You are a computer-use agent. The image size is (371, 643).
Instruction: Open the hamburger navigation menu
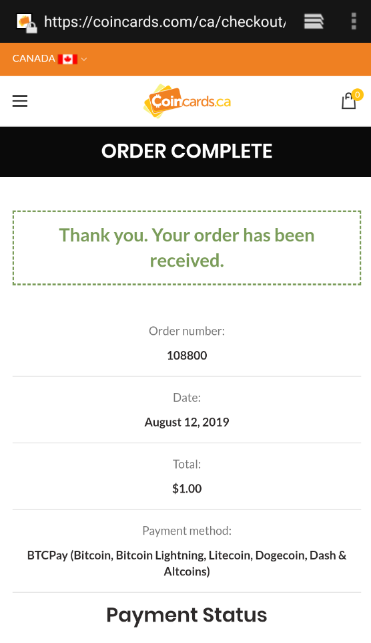click(x=19, y=101)
